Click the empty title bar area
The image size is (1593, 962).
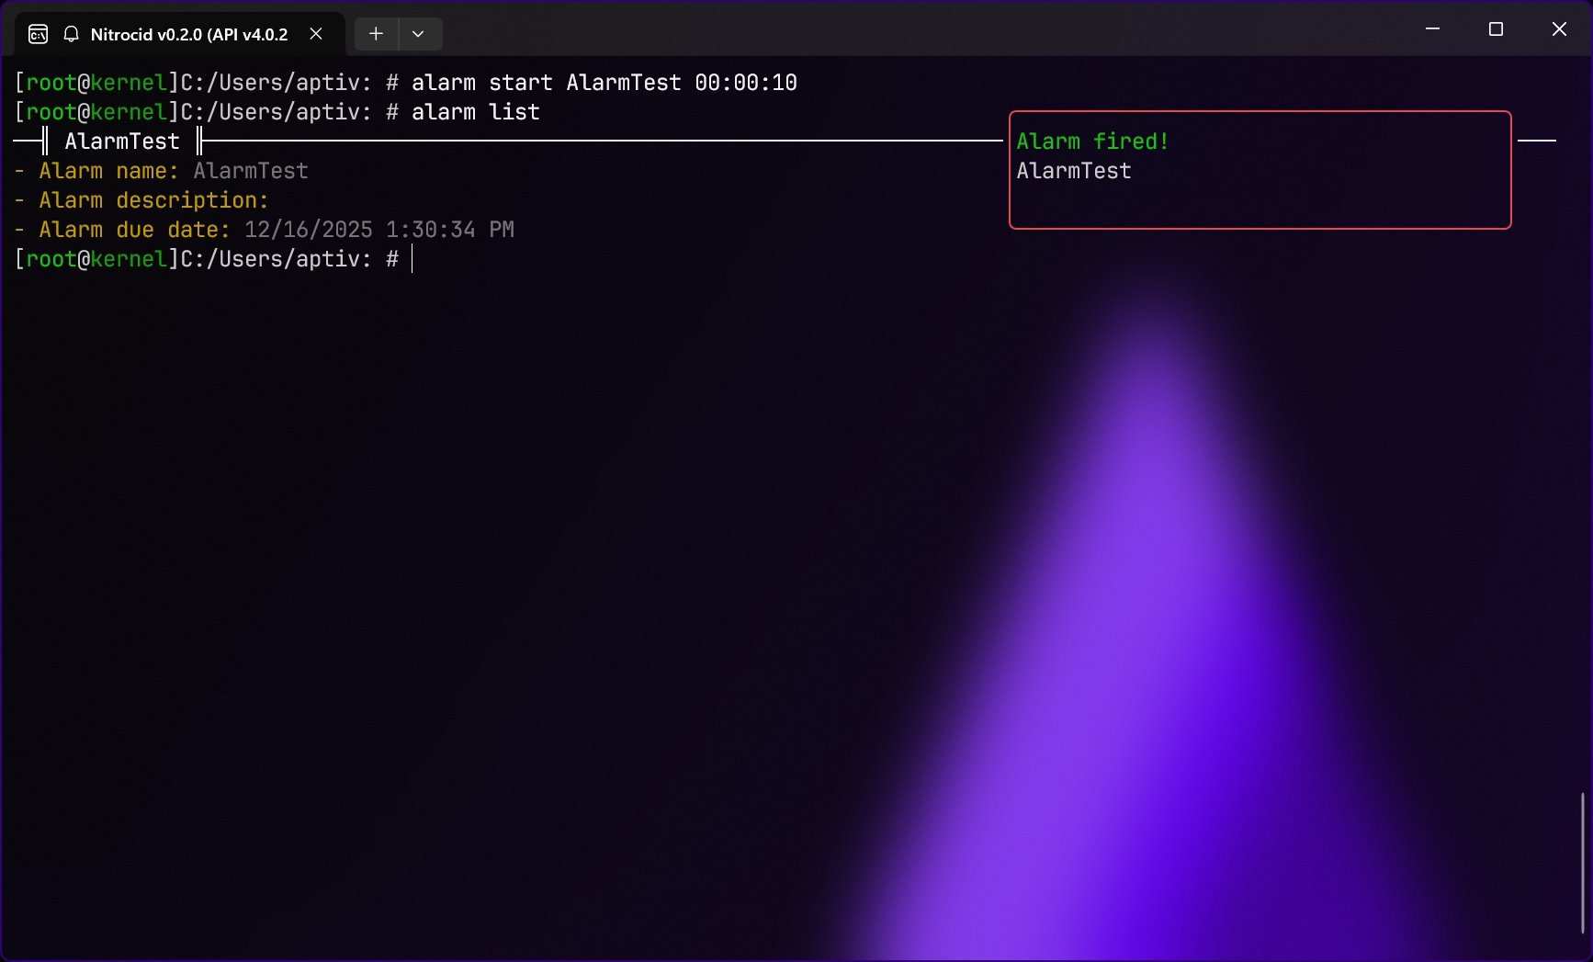919,29
